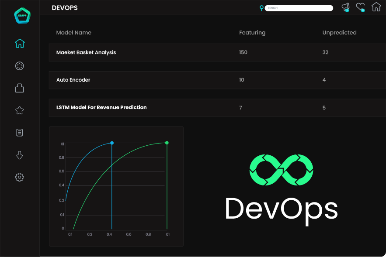Click the blue curve peak marker
The width and height of the screenshot is (386, 257).
point(112,143)
